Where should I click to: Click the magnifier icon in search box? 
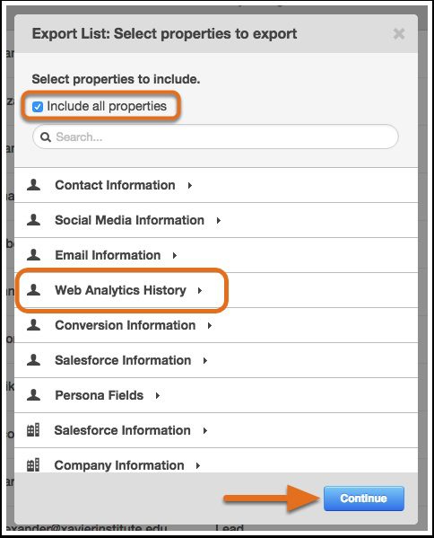pos(46,137)
